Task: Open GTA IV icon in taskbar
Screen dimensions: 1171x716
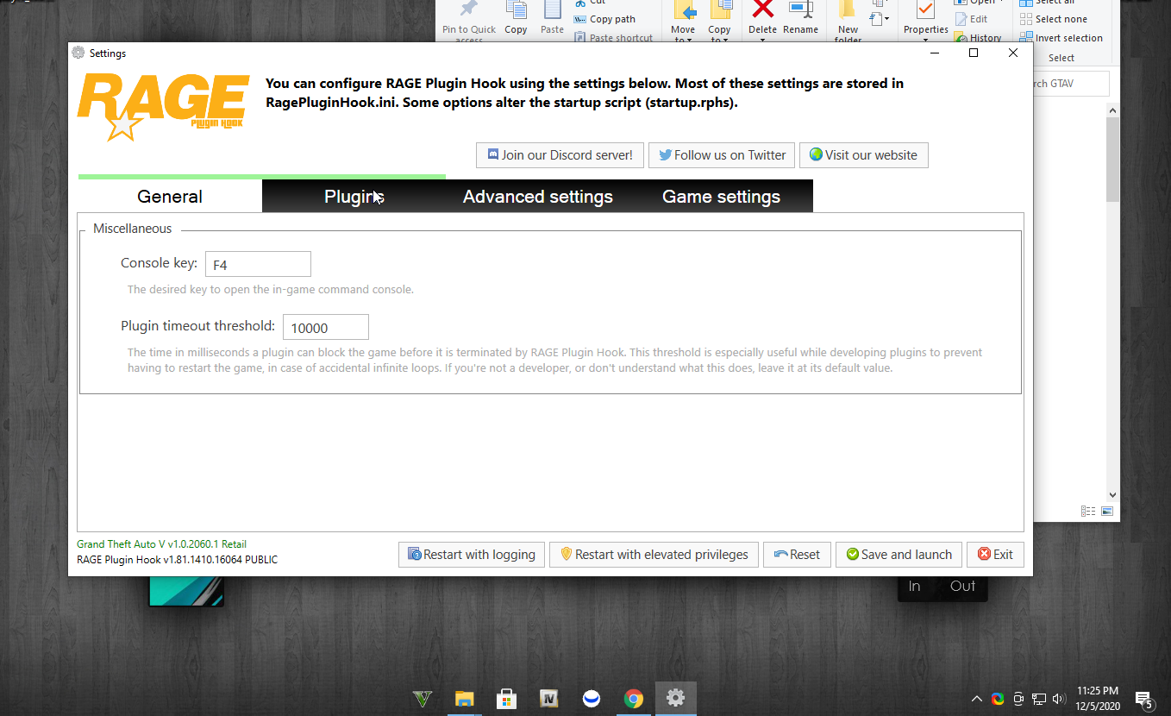Action: pyautogui.click(x=548, y=699)
